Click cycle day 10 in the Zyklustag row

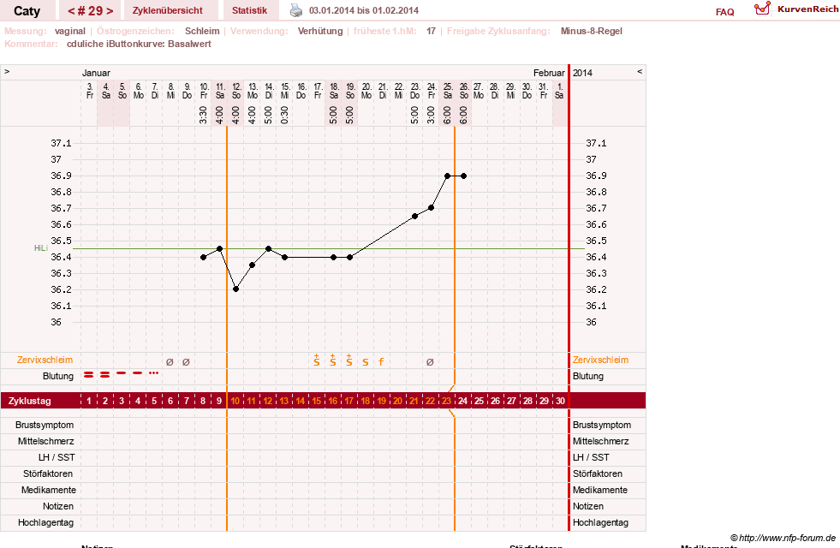[235, 401]
